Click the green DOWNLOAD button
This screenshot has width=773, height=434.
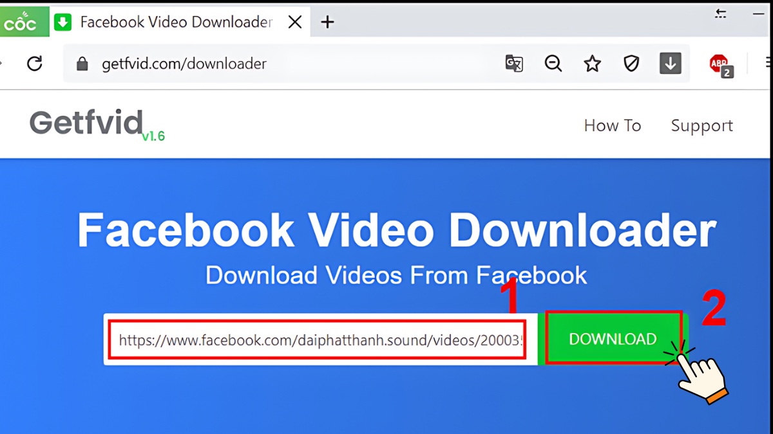pyautogui.click(x=613, y=338)
